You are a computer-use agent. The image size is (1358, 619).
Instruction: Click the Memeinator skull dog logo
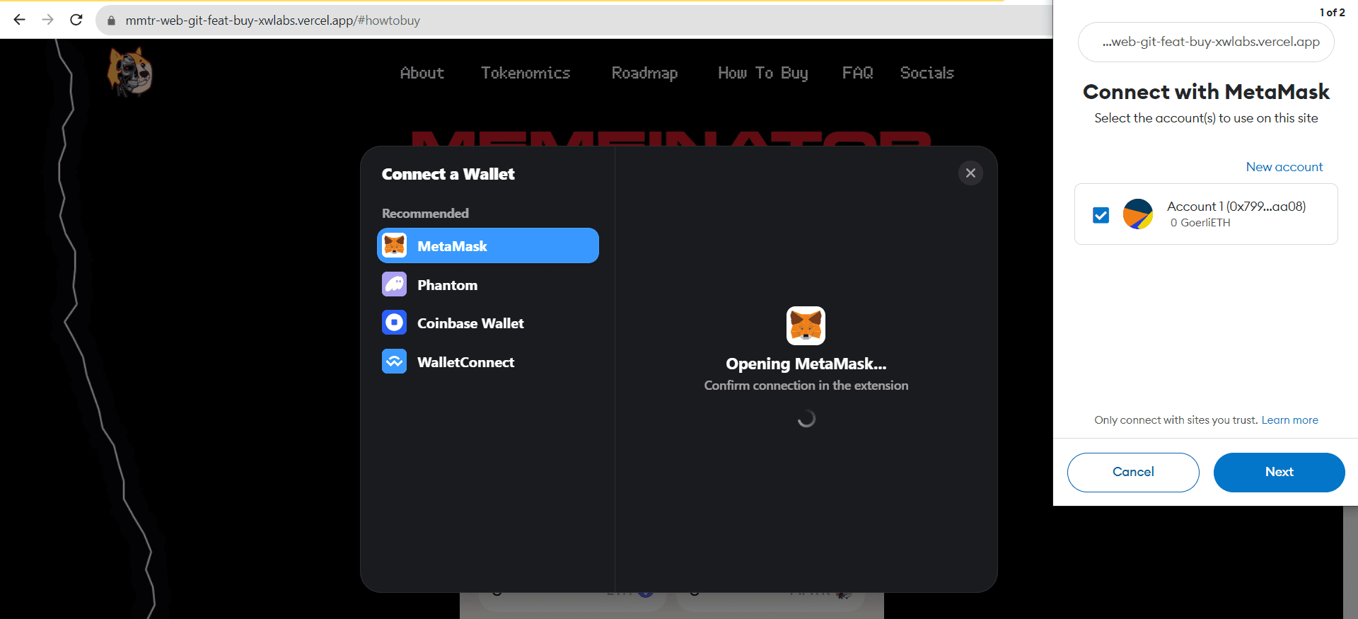tap(129, 72)
